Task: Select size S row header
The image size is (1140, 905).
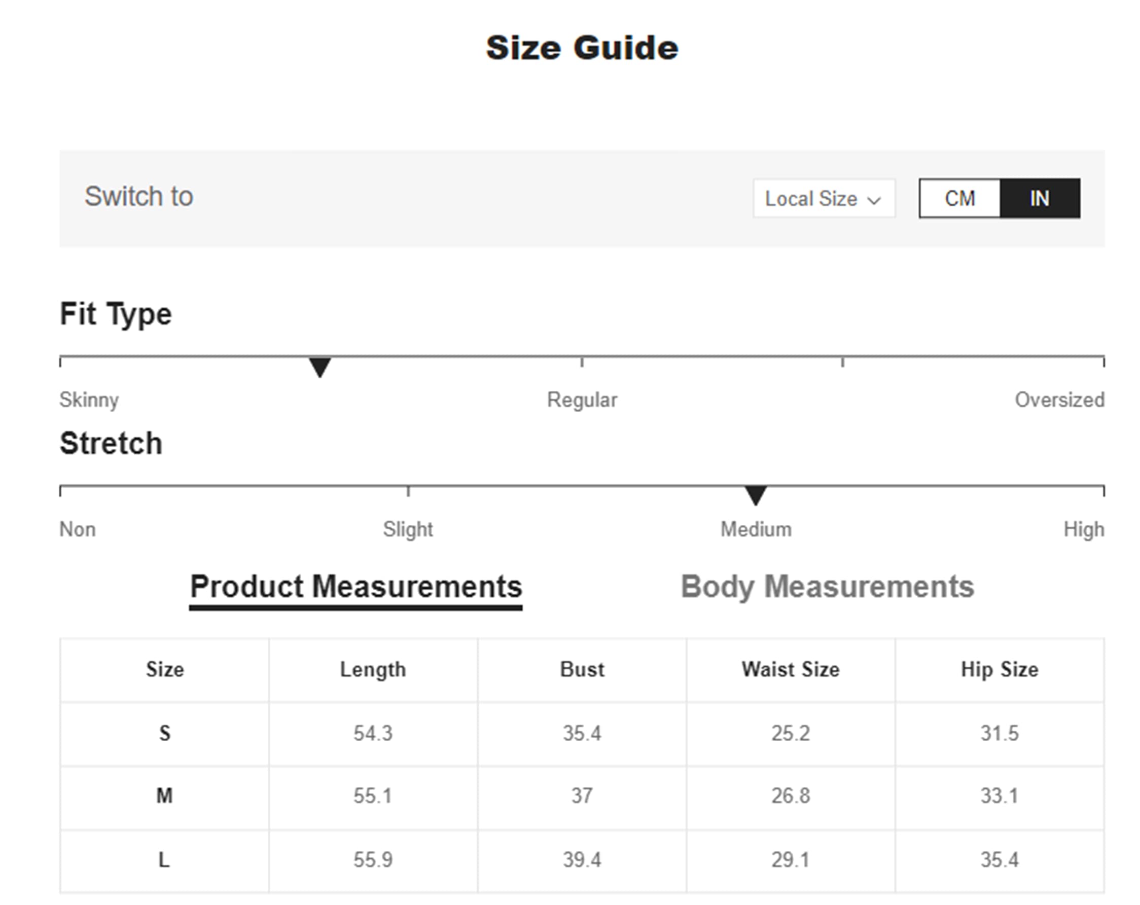Action: (164, 733)
